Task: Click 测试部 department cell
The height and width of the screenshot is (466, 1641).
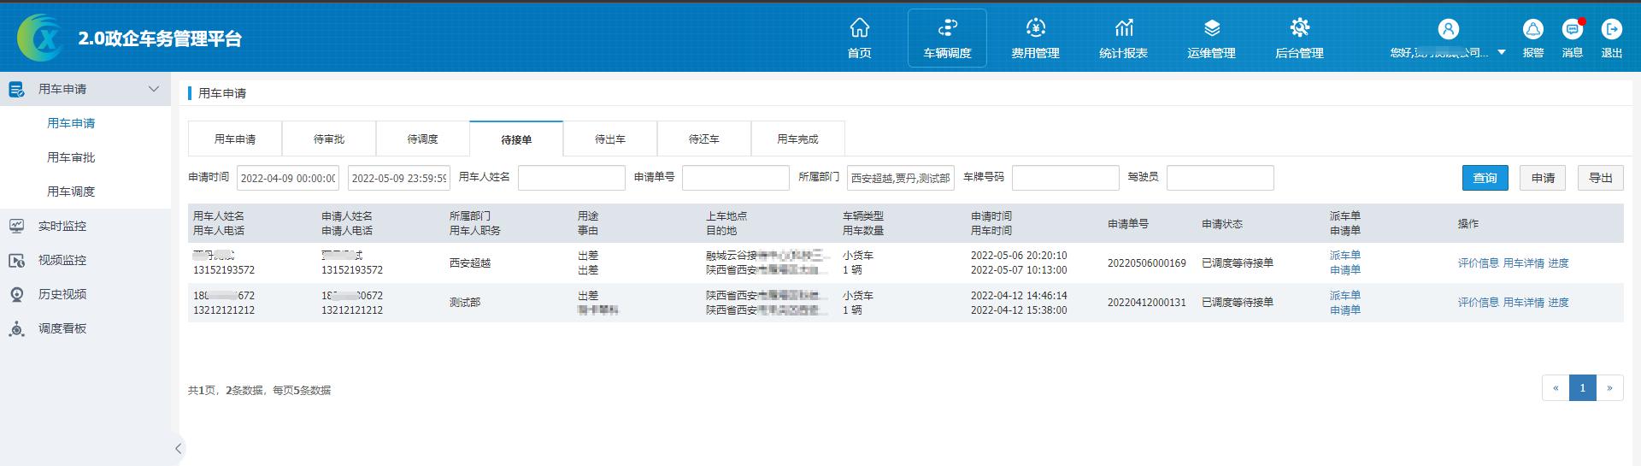Action: tap(465, 303)
